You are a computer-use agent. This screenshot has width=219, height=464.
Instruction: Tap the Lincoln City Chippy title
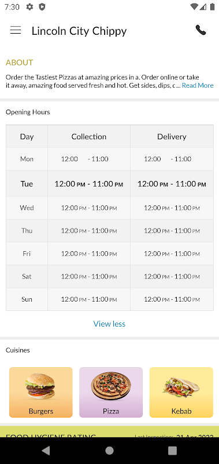click(x=79, y=31)
